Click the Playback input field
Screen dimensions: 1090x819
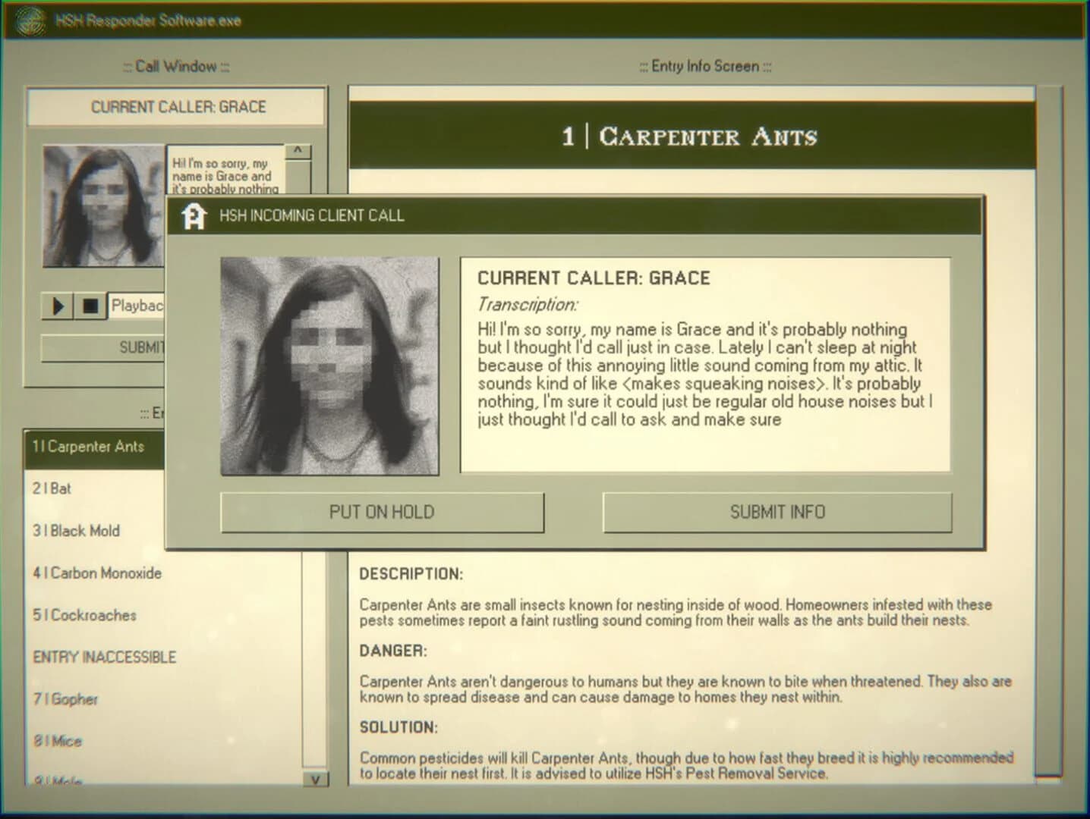pyautogui.click(x=137, y=306)
